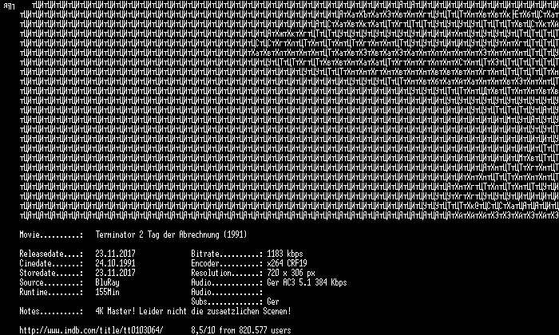Select the Subs value Ger
The image size is (559, 335).
tap(273, 301)
